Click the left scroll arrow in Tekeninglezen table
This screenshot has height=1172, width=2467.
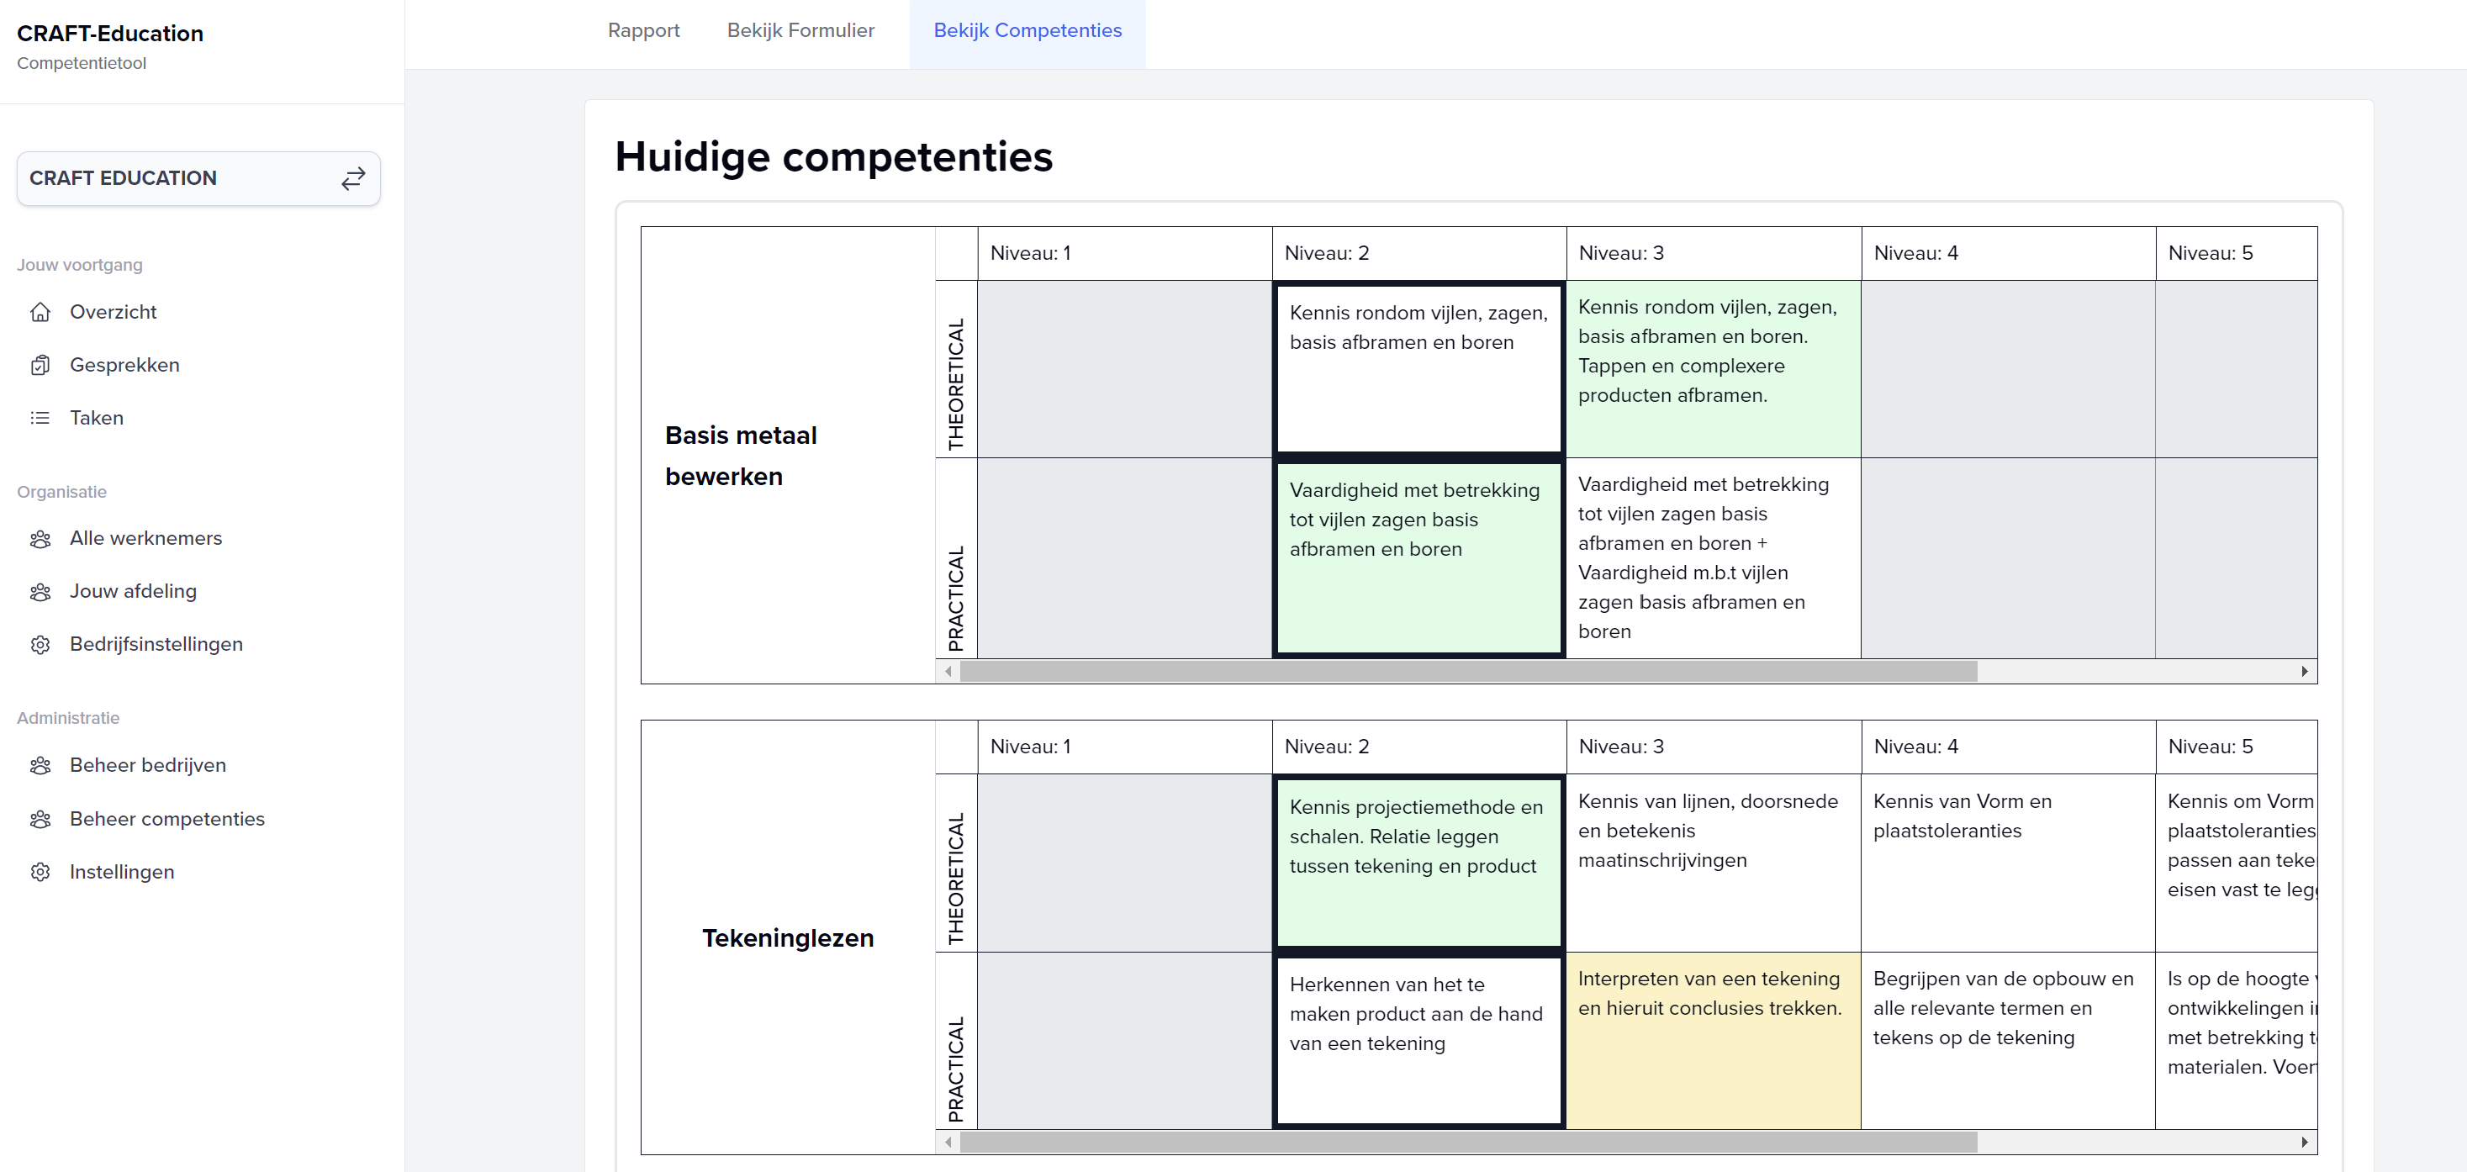[948, 1143]
